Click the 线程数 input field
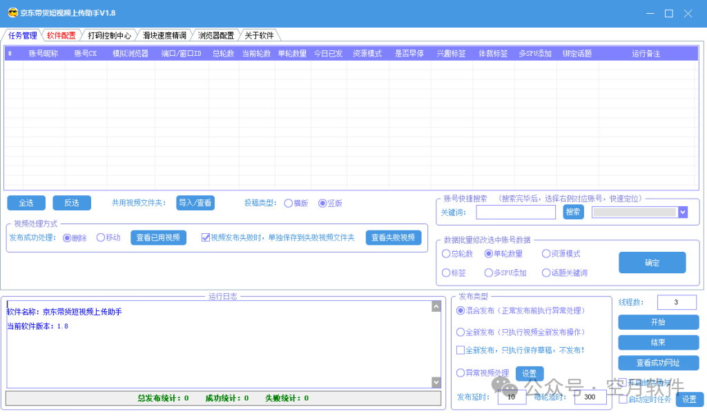 pyautogui.click(x=677, y=302)
